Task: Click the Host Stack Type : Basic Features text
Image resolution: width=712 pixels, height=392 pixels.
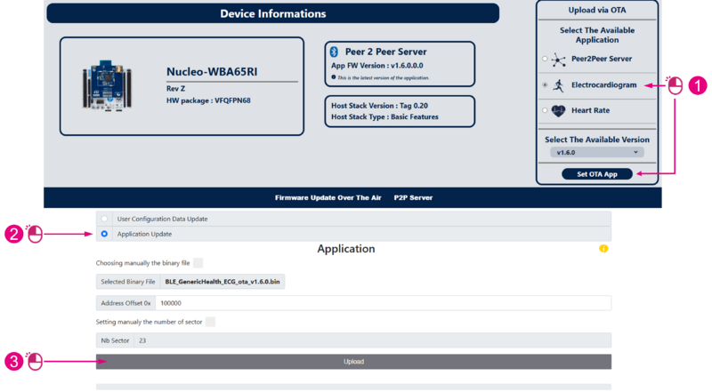Action: [x=384, y=117]
